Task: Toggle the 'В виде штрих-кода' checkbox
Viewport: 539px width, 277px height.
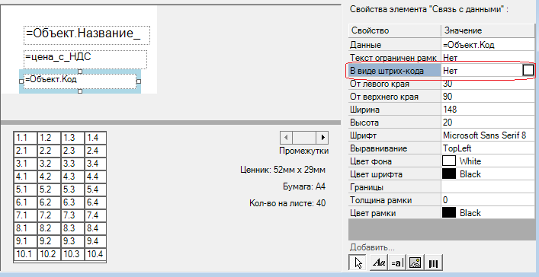Action: pyautogui.click(x=528, y=70)
